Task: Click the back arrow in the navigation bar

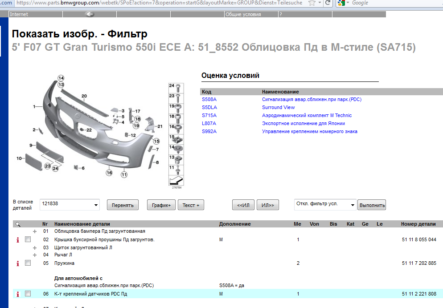Action: point(89,14)
